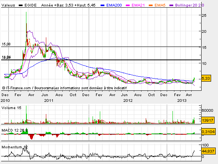Click the Momentum 12 panel title
Image resolution: width=218 pixels, height=164 pixels.
pos(15,147)
